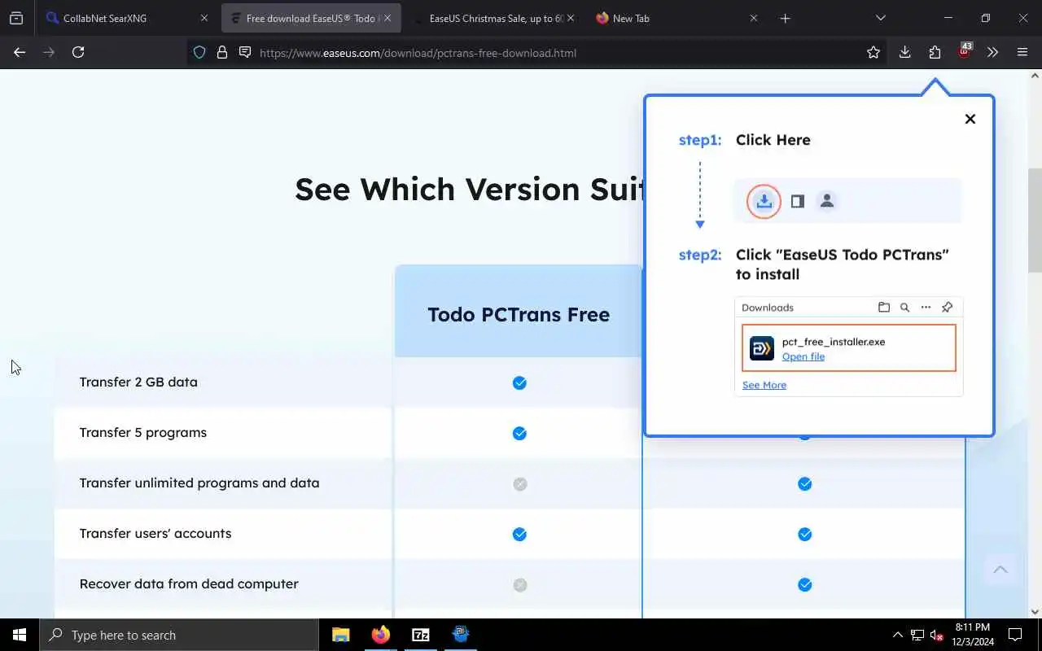Open Firefox downloads panel
The width and height of the screenshot is (1042, 651).
coord(904,52)
